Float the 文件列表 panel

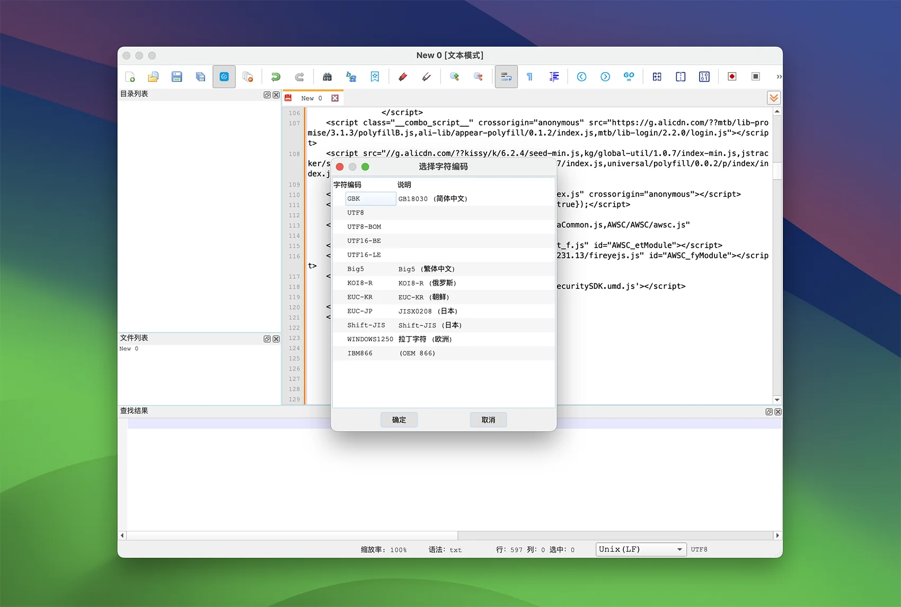[x=267, y=339]
